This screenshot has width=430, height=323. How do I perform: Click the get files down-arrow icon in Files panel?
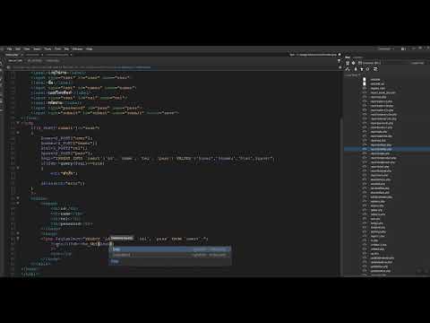[x=356, y=69]
